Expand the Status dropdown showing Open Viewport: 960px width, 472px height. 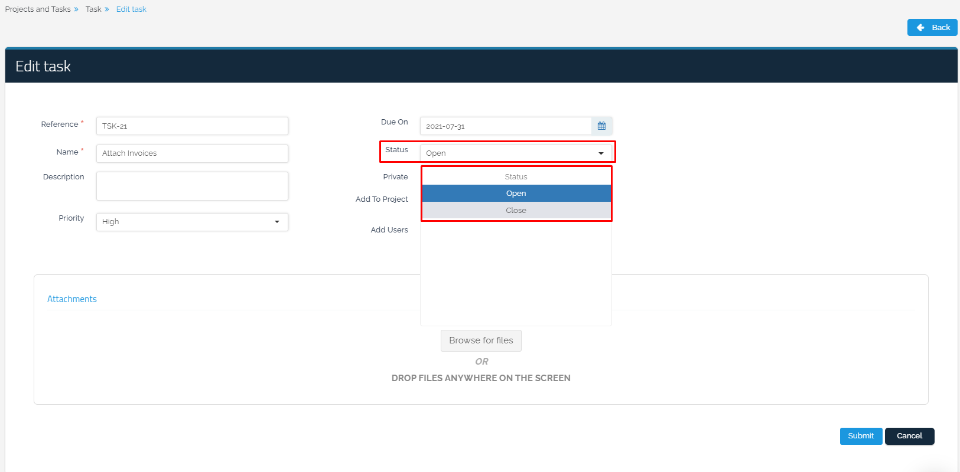click(508, 153)
